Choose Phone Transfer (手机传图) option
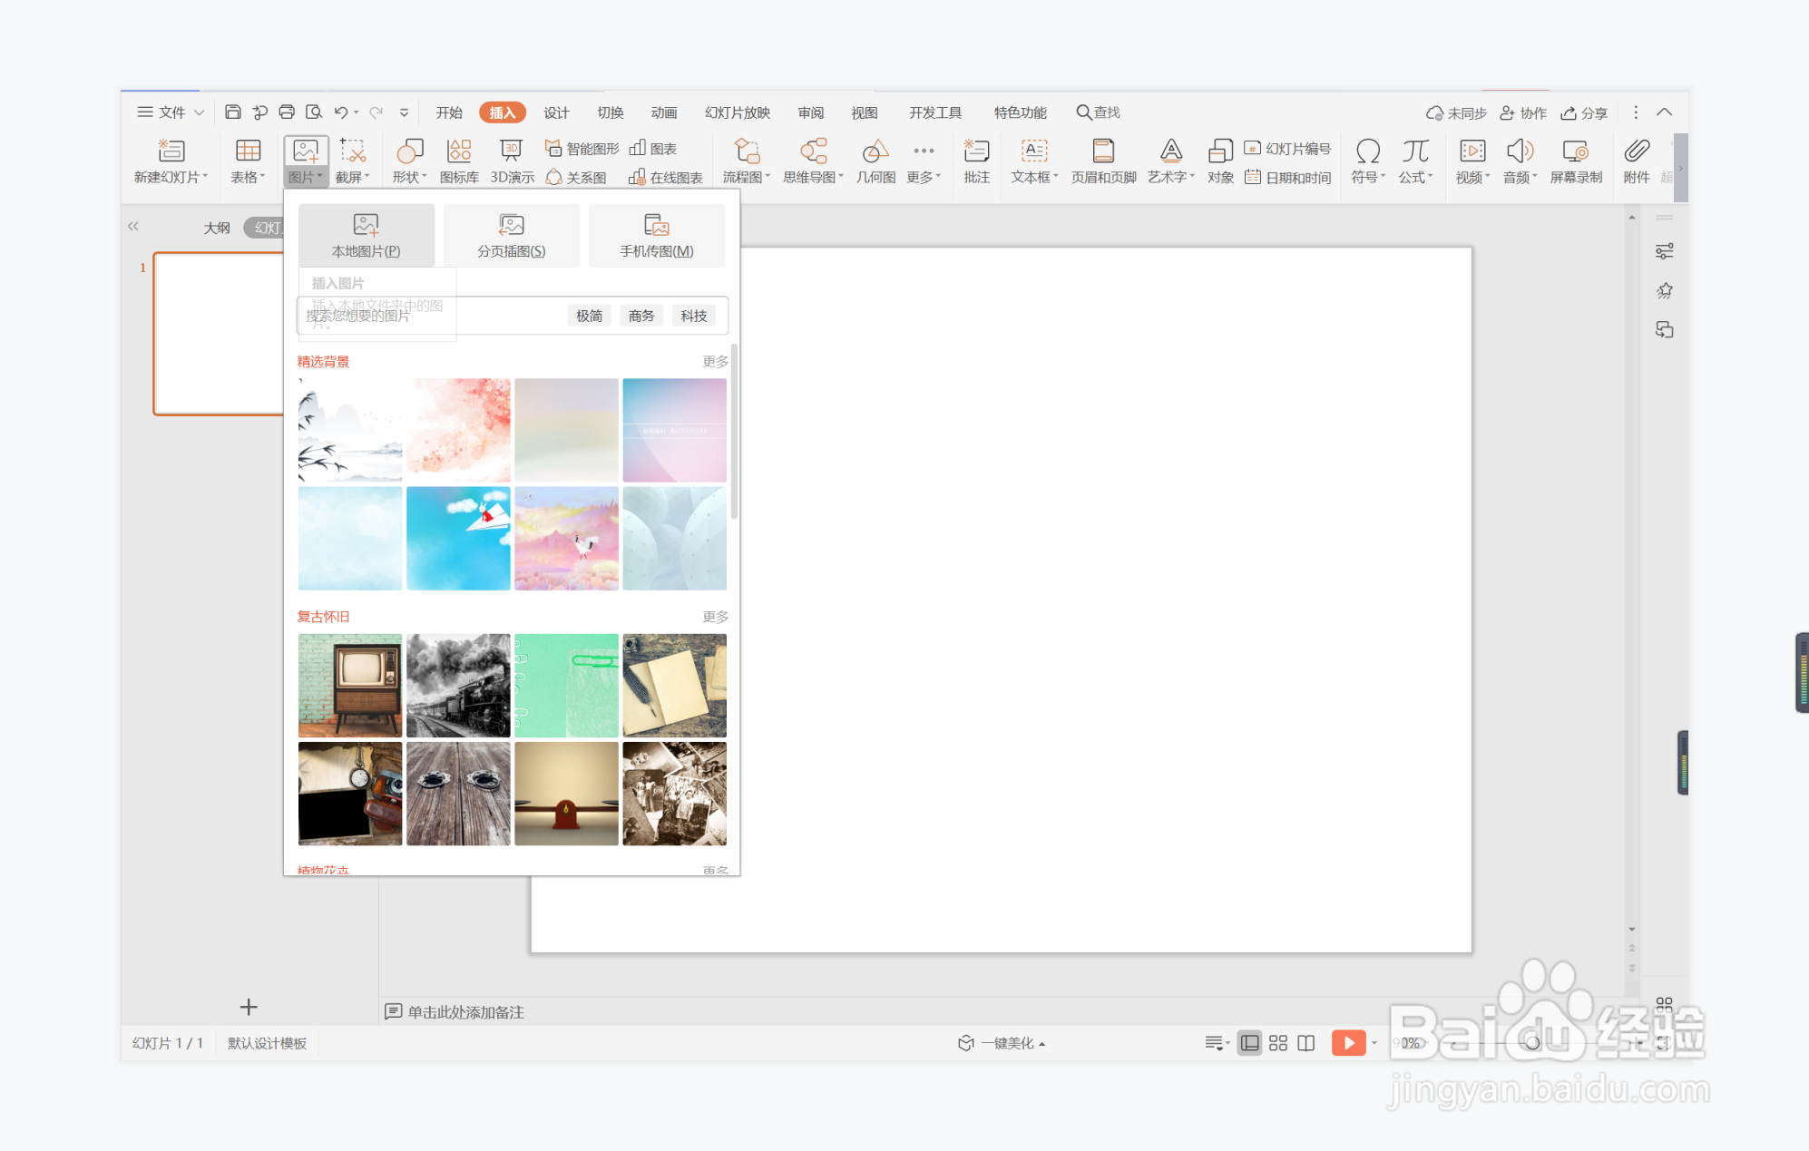1809x1151 pixels. (x=657, y=235)
